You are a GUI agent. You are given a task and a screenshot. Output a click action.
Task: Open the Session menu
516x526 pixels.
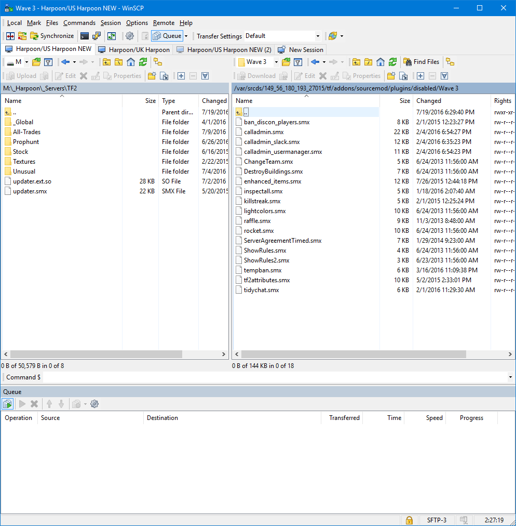pos(111,23)
